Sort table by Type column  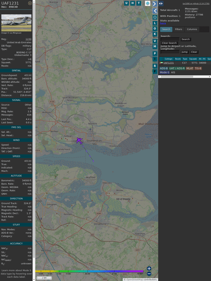point(185,59)
